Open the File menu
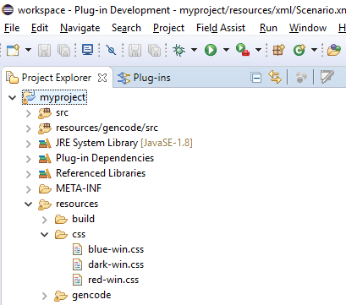 tap(12, 28)
